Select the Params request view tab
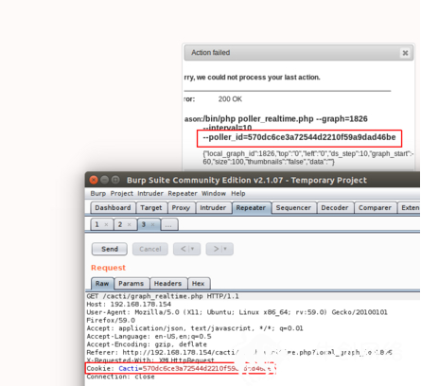The height and width of the screenshot is (386, 421). point(132,283)
